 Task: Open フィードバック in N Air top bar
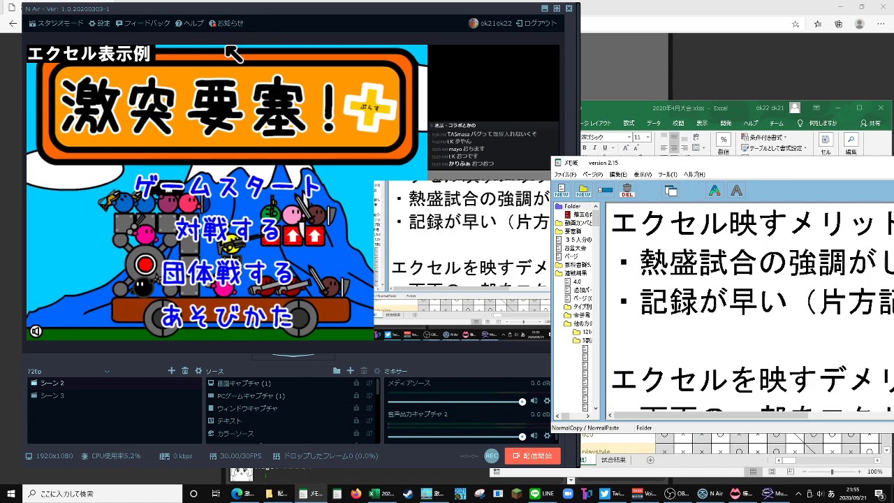(x=143, y=23)
